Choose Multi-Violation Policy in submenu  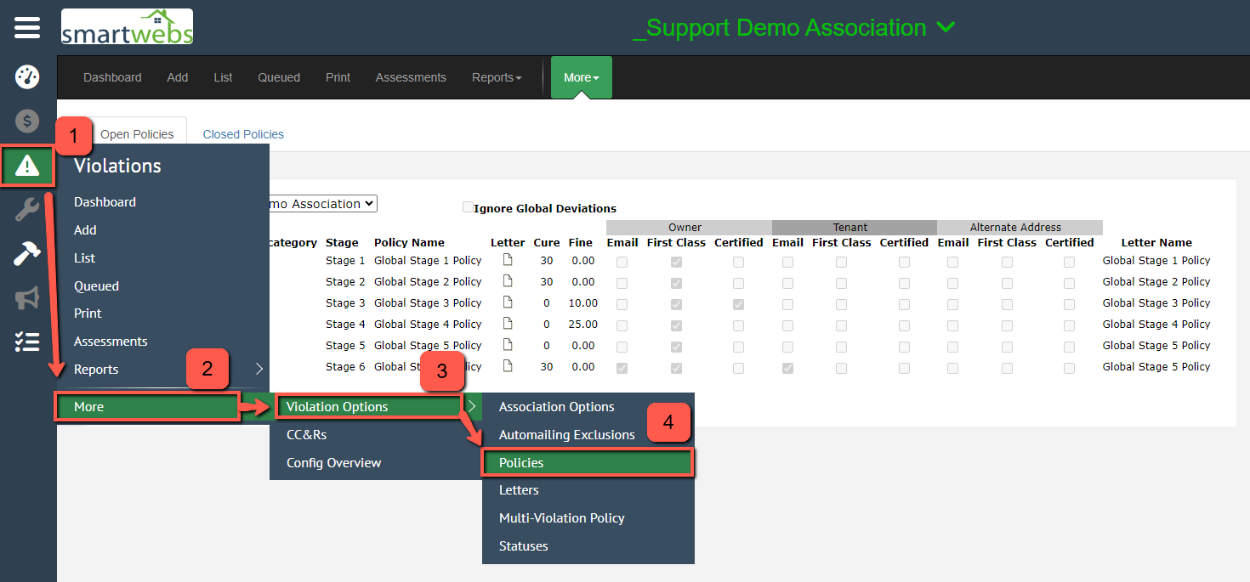click(x=562, y=518)
